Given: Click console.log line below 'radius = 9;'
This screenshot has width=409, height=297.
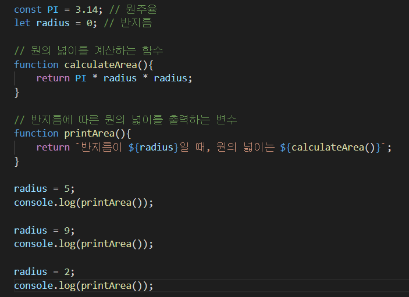Looking at the screenshot, I should pos(84,244).
